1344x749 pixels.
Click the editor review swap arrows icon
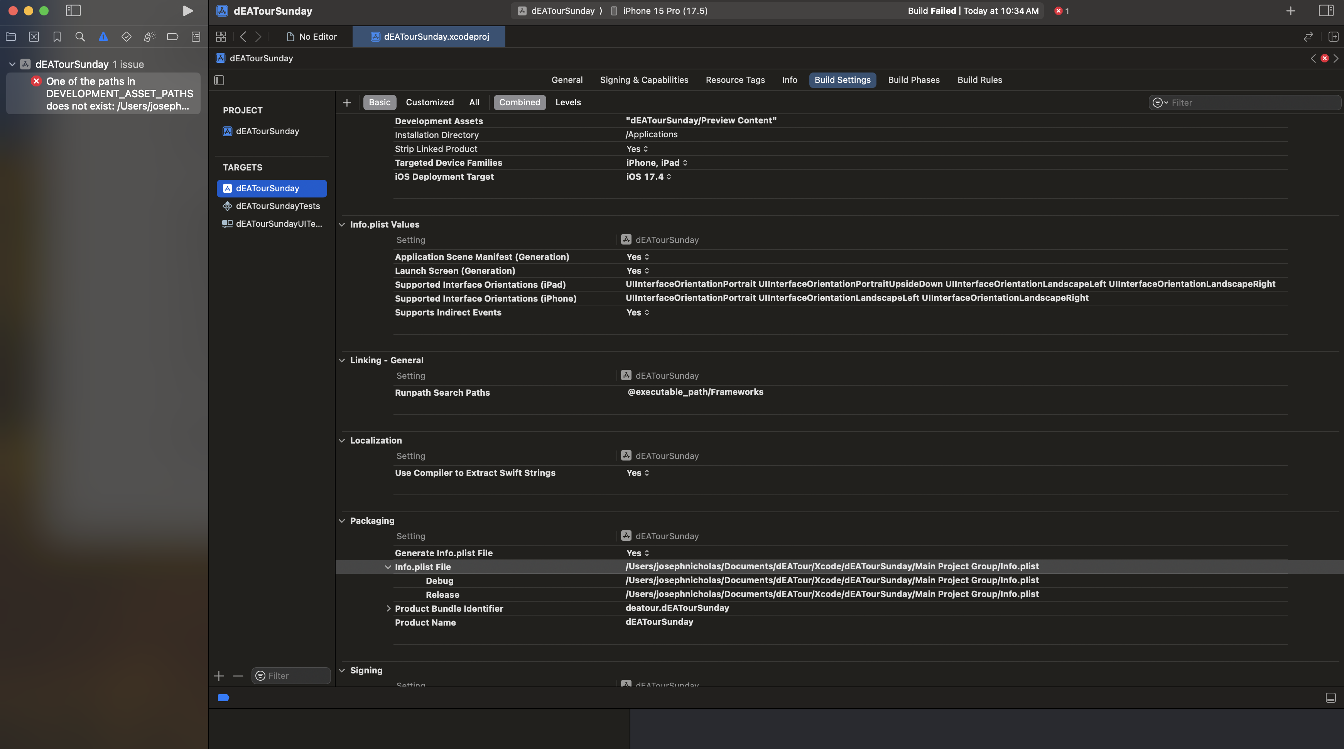[x=1308, y=37]
